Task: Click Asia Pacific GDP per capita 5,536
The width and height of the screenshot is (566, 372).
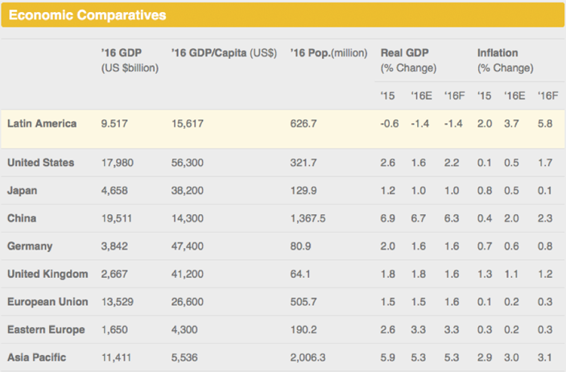Action: click(184, 358)
